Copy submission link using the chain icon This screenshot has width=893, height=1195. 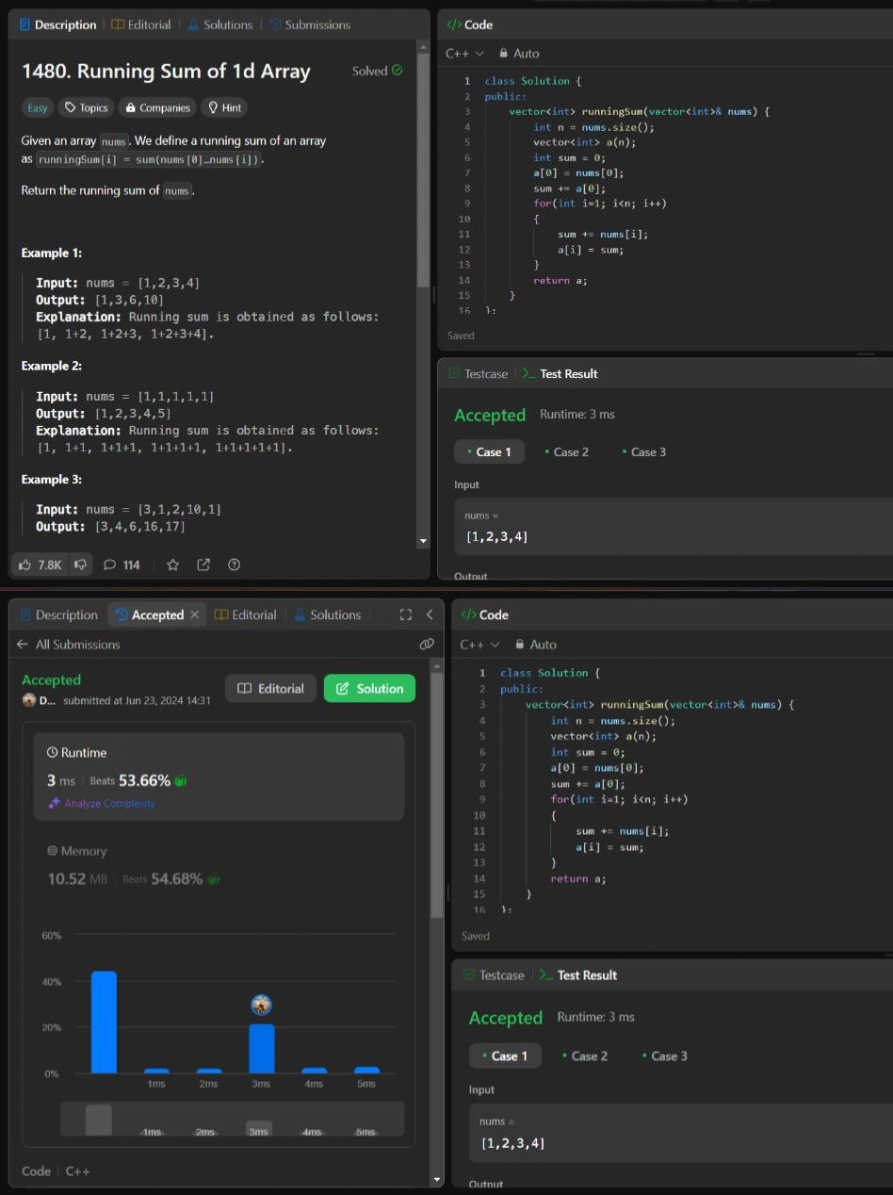427,644
